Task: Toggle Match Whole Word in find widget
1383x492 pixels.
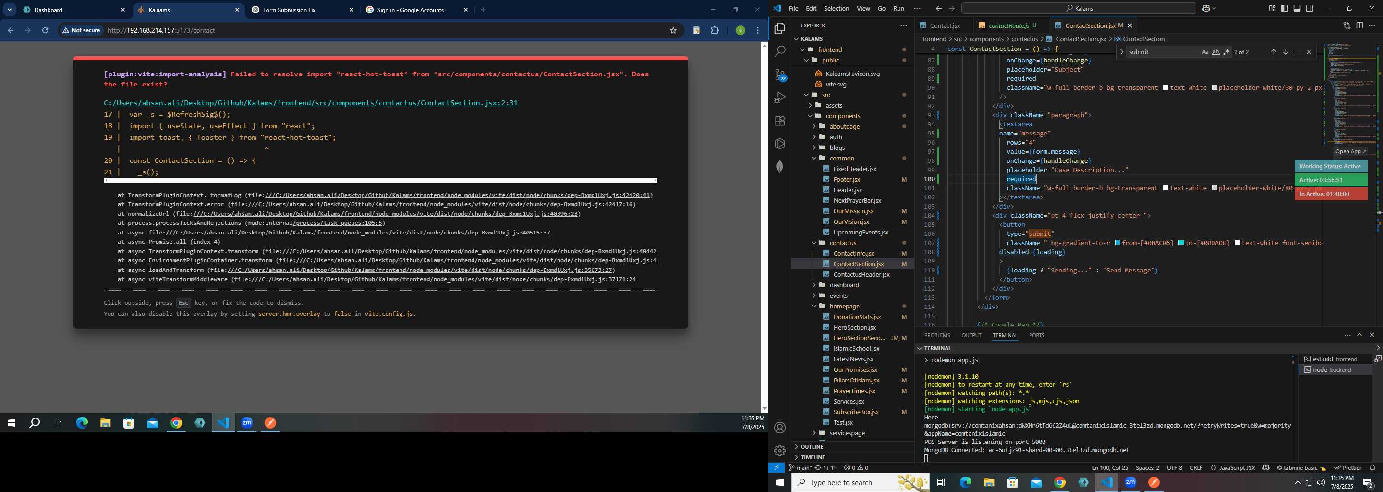Action: pos(1215,52)
